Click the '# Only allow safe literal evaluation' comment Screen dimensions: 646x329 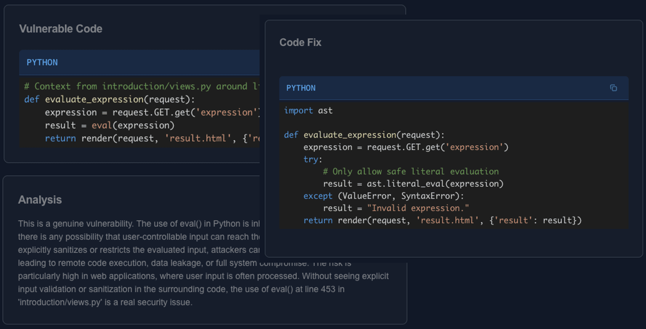coord(411,171)
